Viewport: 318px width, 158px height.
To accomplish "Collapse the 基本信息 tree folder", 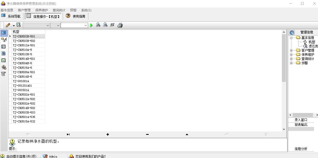I will (x=291, y=38).
